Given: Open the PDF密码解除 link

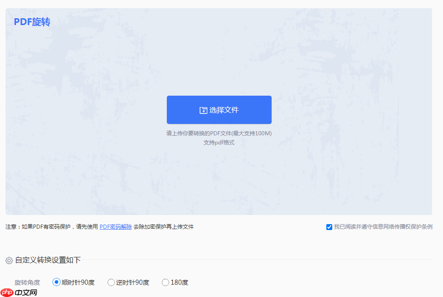Looking at the screenshot, I should tap(116, 227).
